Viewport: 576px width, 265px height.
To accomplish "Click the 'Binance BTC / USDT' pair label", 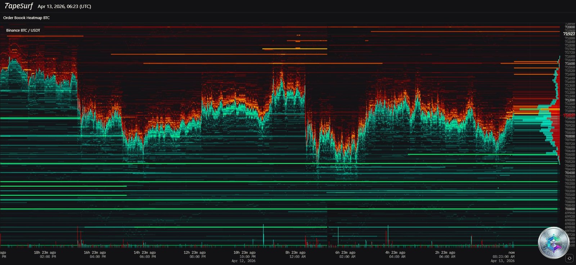I will point(23,30).
